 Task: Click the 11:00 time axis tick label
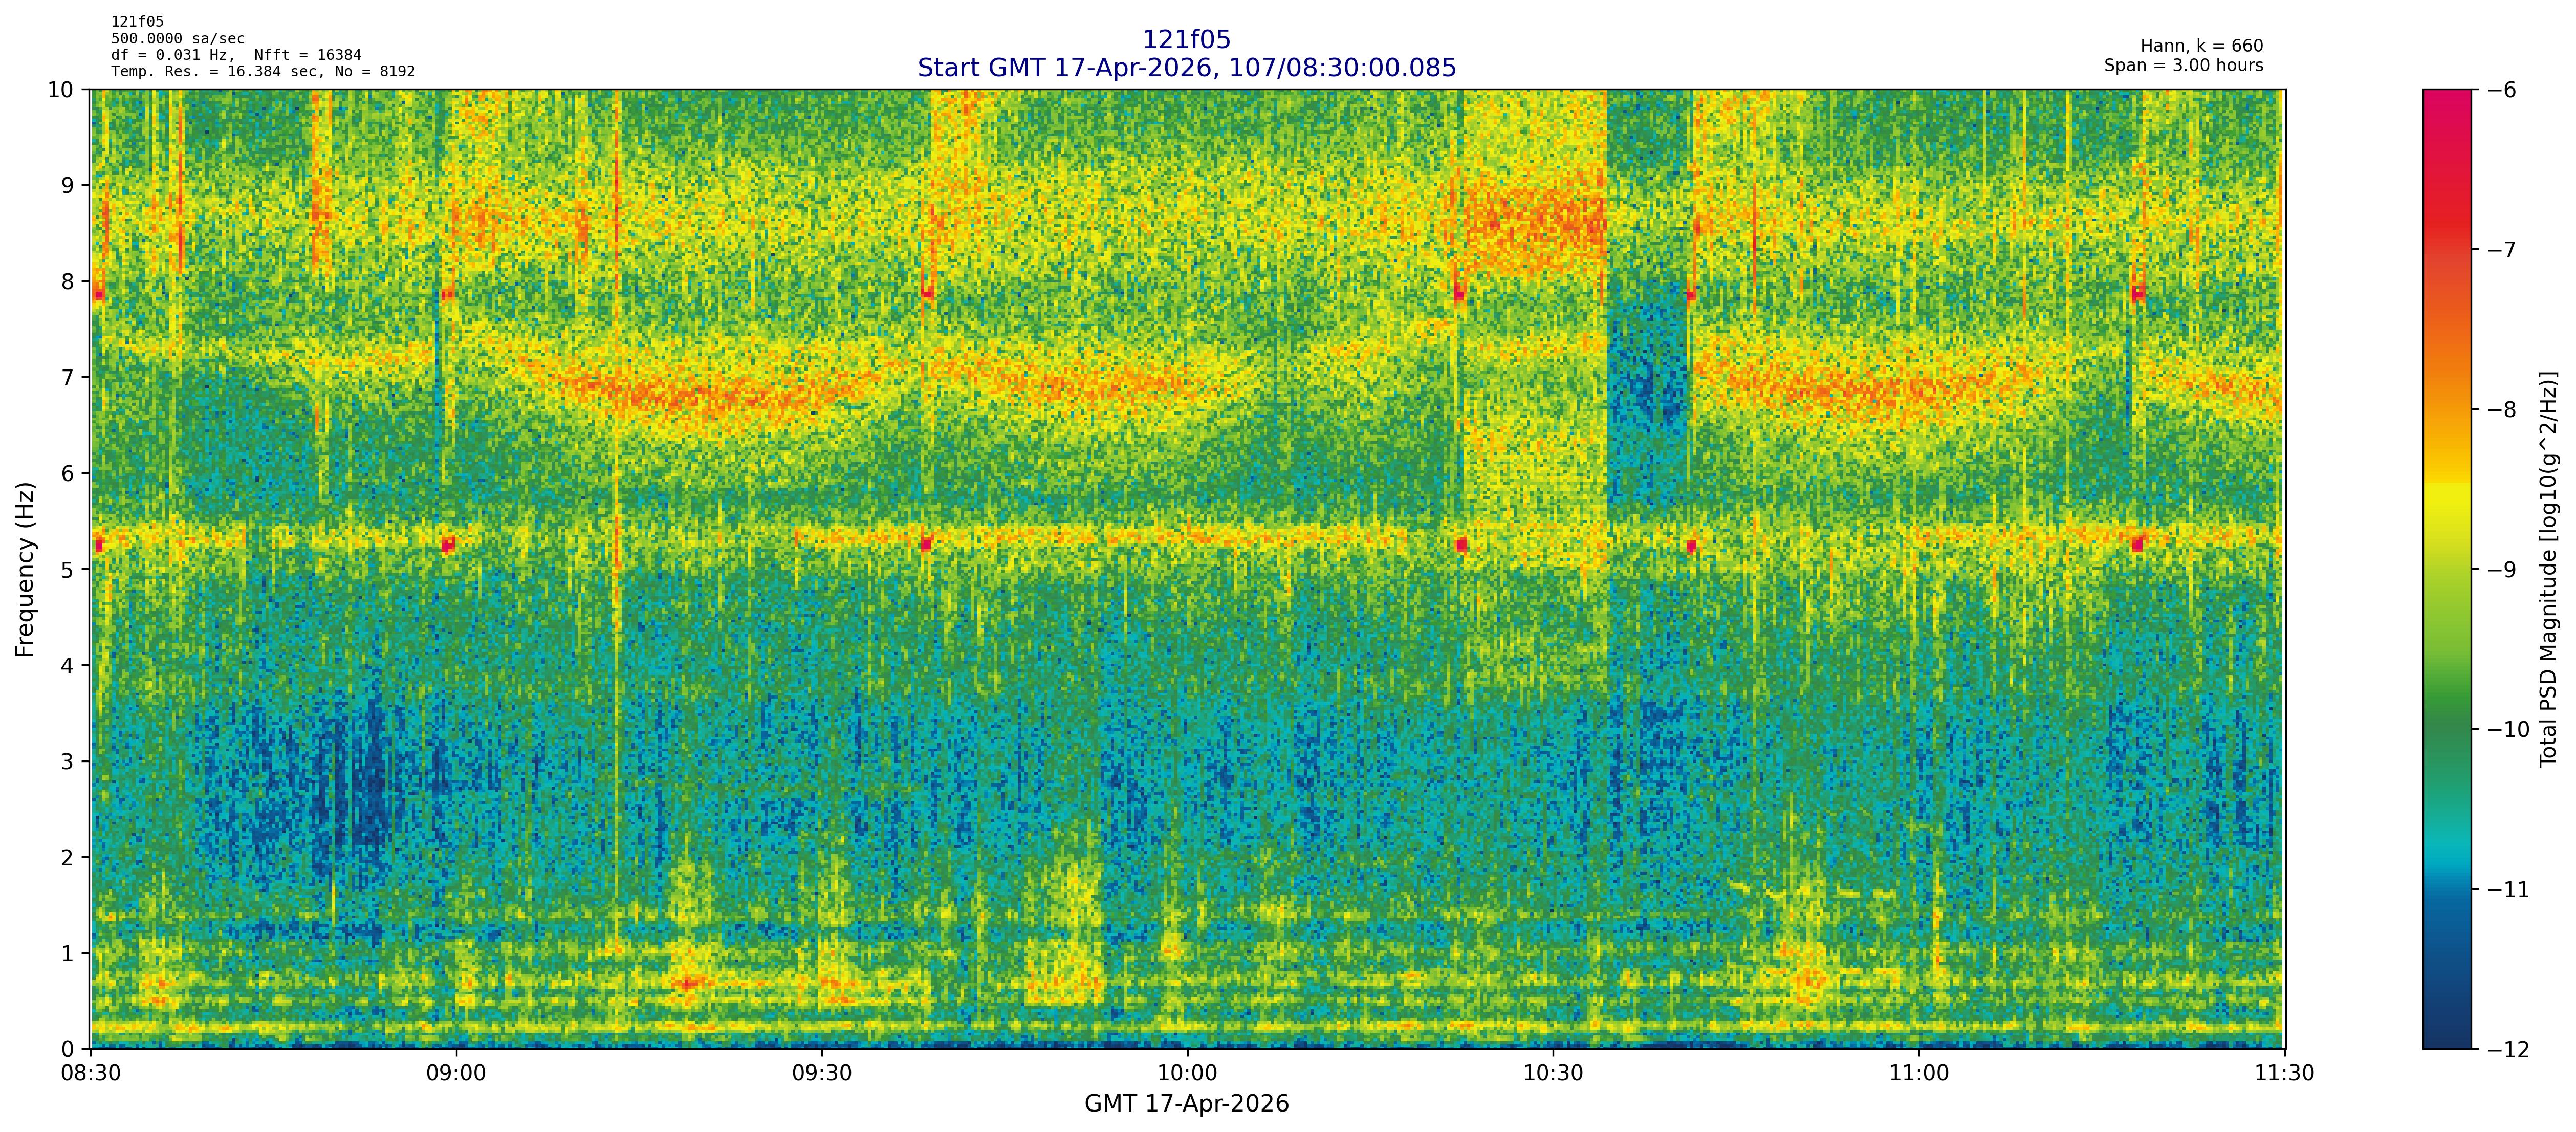click(1918, 1073)
